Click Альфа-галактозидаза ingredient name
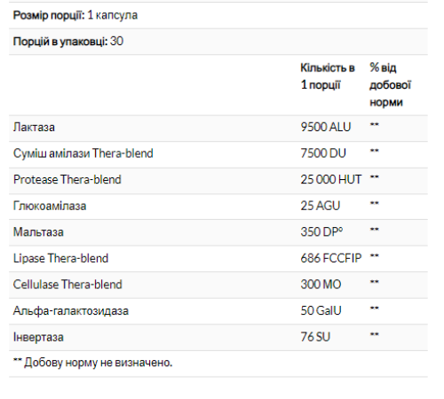Screen dimensions: 444x399 (71, 311)
